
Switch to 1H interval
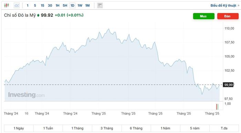(x=57, y=6)
